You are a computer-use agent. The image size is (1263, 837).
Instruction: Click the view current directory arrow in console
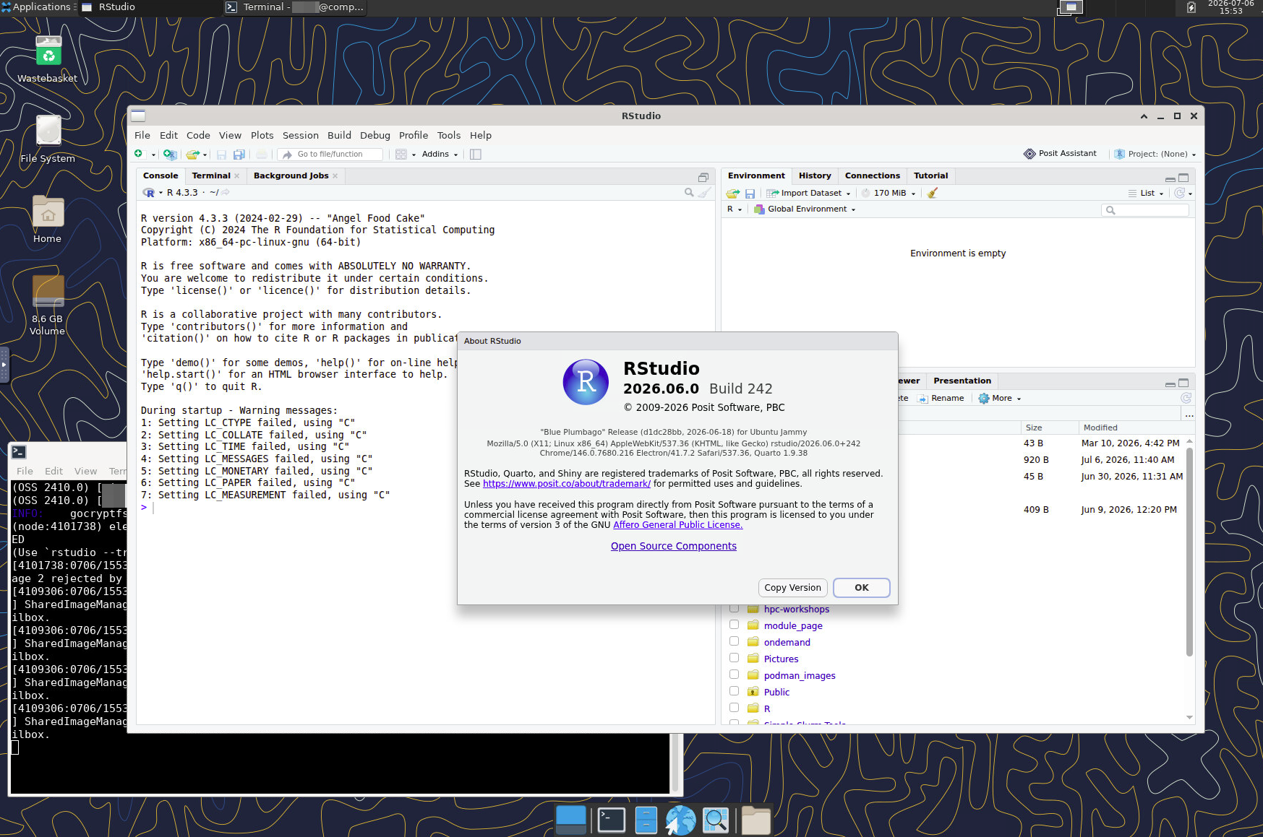(x=226, y=192)
